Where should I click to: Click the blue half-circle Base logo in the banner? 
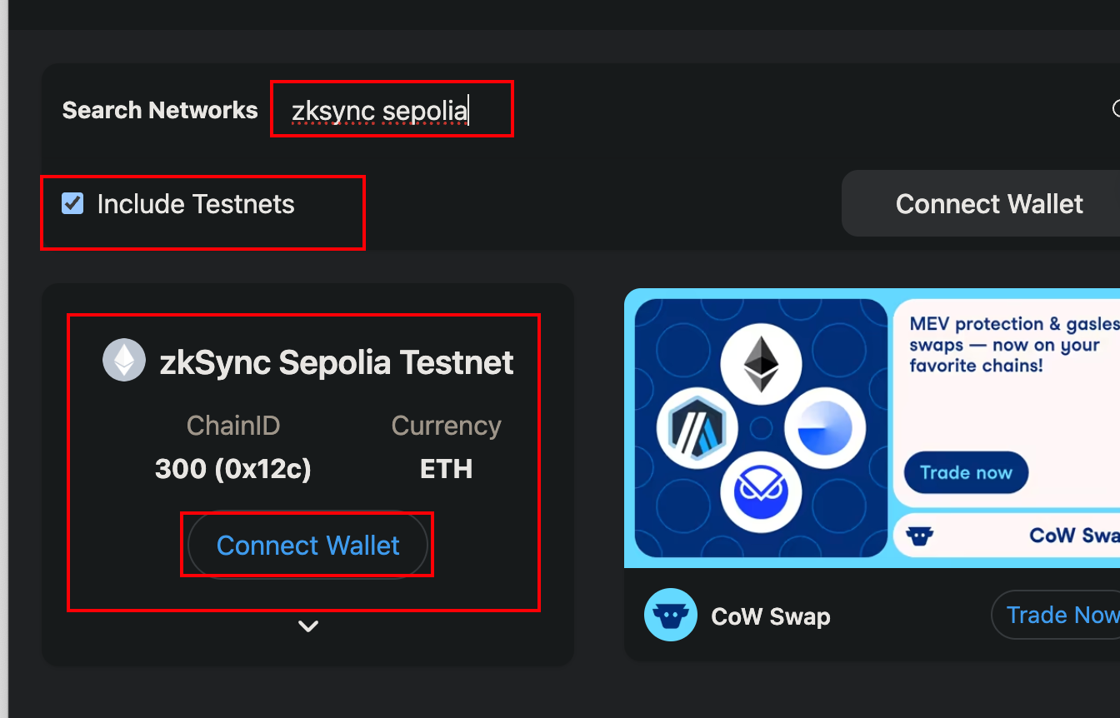click(x=825, y=429)
